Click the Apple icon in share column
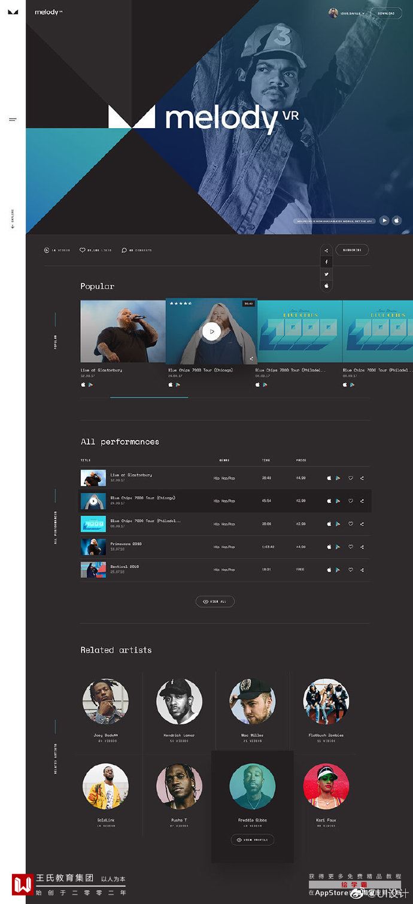The height and width of the screenshot is (904, 413). pyautogui.click(x=326, y=286)
